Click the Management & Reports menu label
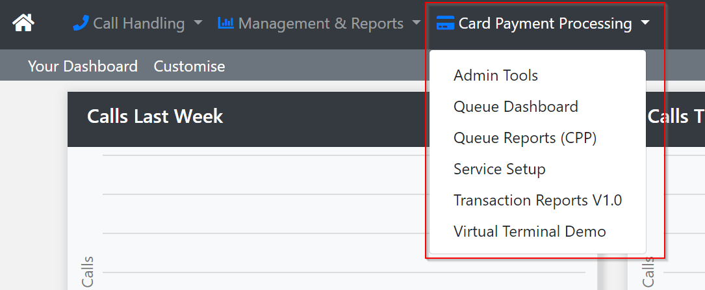The width and height of the screenshot is (705, 290). click(321, 23)
